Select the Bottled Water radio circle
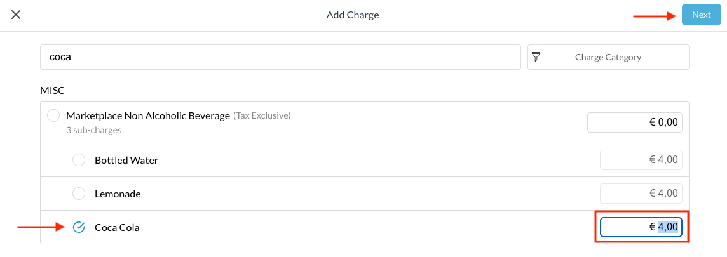 tap(79, 160)
